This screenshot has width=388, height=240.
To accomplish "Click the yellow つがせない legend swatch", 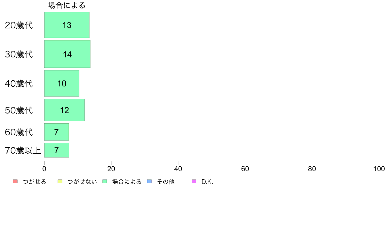I will point(60,181).
